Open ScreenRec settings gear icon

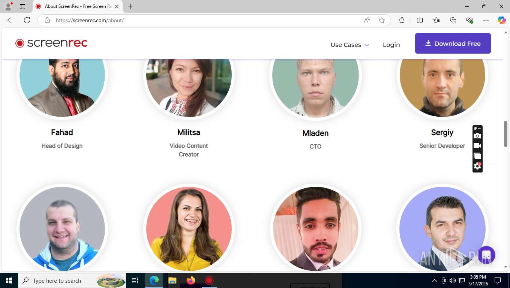coord(477,166)
